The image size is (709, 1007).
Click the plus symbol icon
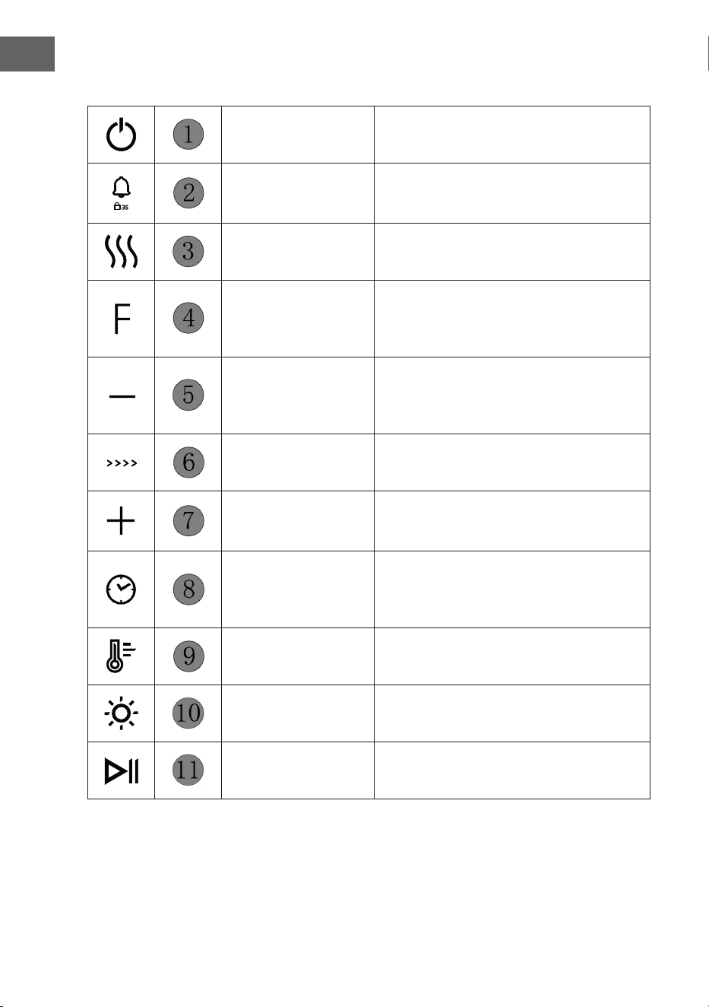121,521
